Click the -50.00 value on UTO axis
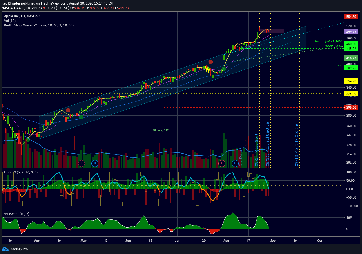The width and height of the screenshot is (362, 254). coord(351,197)
